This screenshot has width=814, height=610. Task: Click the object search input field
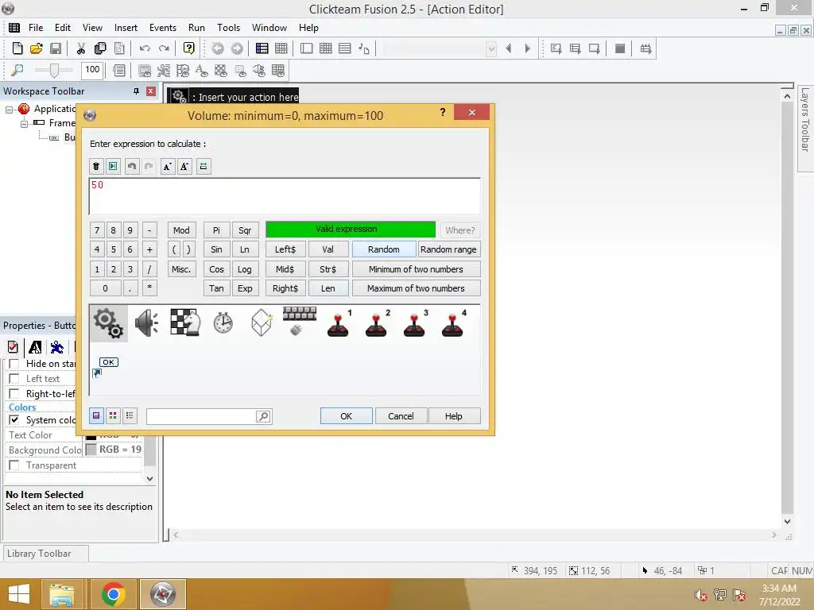[202, 416]
